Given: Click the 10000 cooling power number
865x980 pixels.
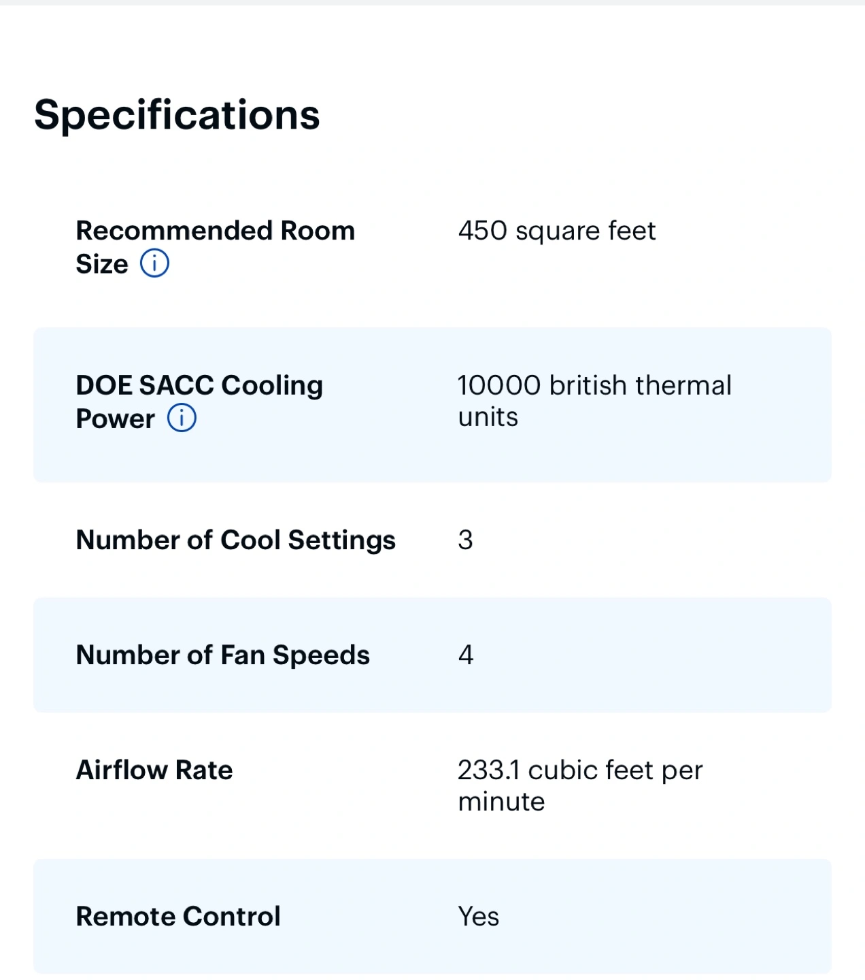Looking at the screenshot, I should coord(499,386).
